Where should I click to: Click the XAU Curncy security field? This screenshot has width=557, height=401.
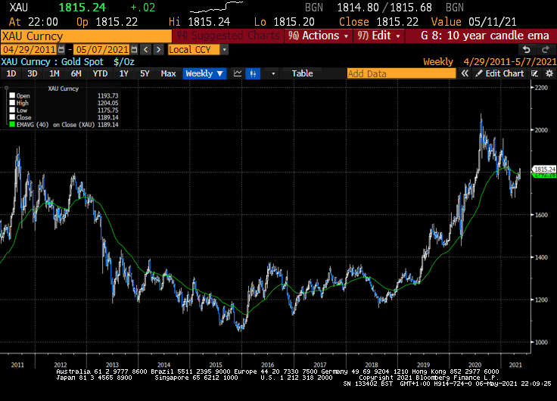click(86, 36)
